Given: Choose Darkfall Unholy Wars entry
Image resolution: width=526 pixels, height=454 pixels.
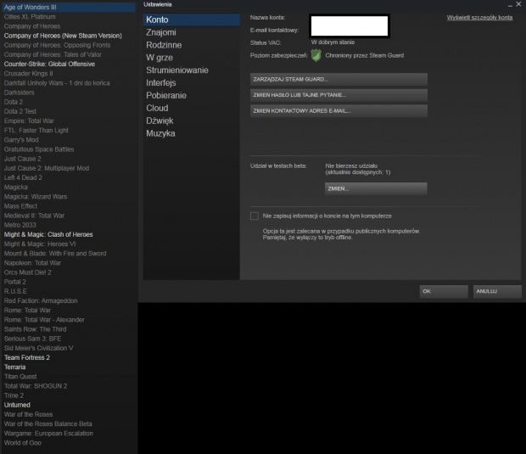Looking at the screenshot, I should [x=57, y=83].
